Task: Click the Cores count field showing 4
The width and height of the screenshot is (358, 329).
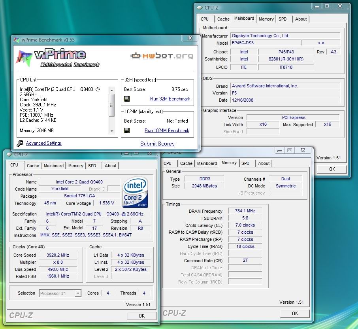Action: tap(108, 293)
